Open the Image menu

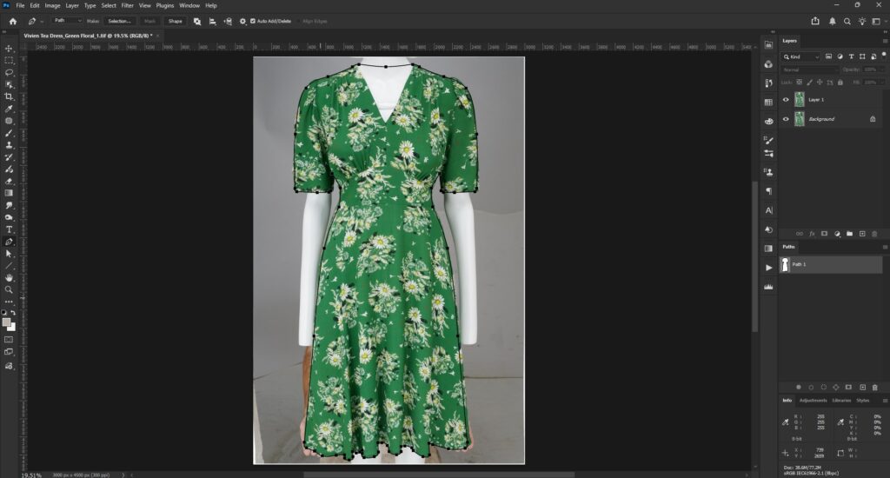[x=52, y=5]
